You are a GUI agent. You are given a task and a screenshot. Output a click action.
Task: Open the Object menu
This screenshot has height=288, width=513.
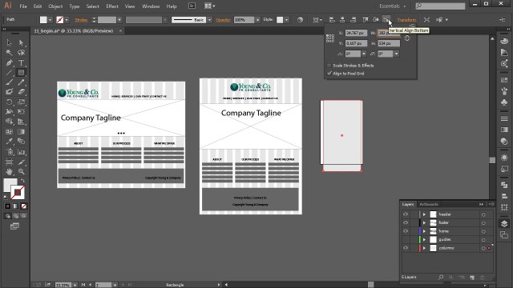[x=55, y=6]
